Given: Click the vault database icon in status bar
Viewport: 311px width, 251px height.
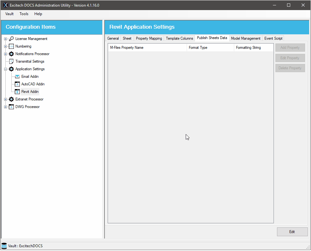Looking at the screenshot, I should point(4,246).
